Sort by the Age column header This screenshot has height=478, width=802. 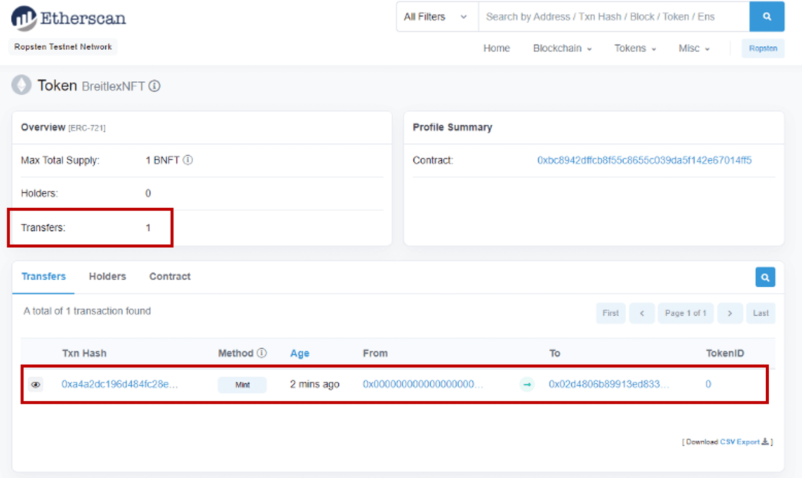(300, 353)
